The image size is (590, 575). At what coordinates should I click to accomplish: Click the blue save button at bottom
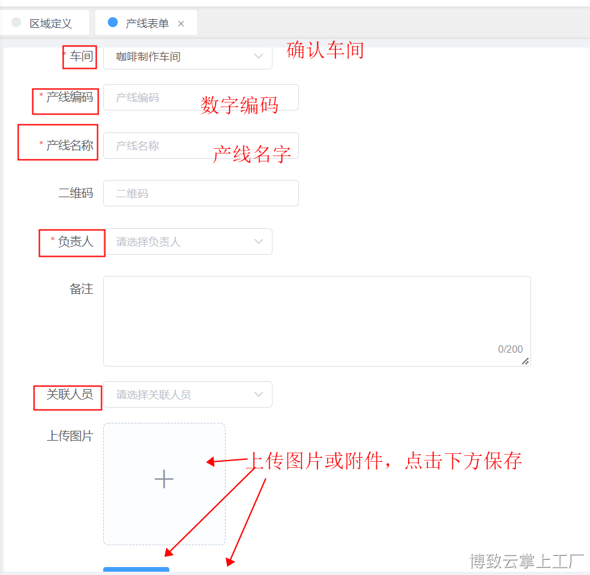tap(136, 569)
